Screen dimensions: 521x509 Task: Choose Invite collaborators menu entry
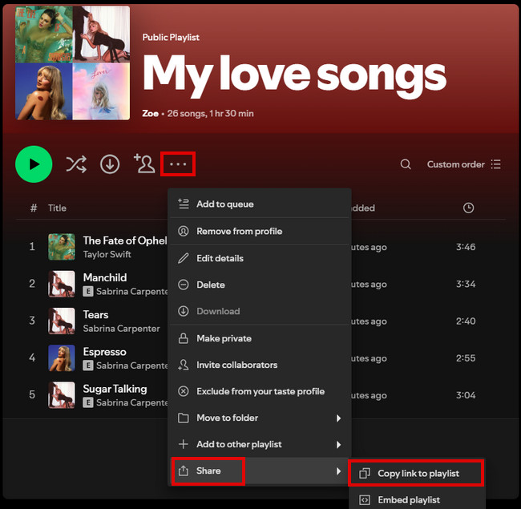pyautogui.click(x=260, y=365)
